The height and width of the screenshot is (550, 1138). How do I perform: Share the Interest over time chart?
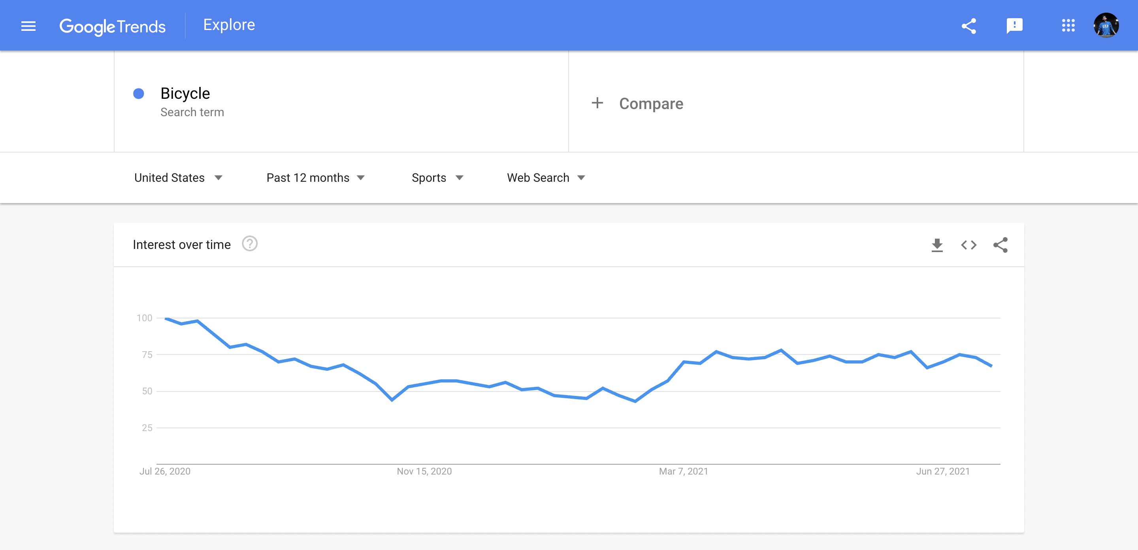pyautogui.click(x=1000, y=245)
